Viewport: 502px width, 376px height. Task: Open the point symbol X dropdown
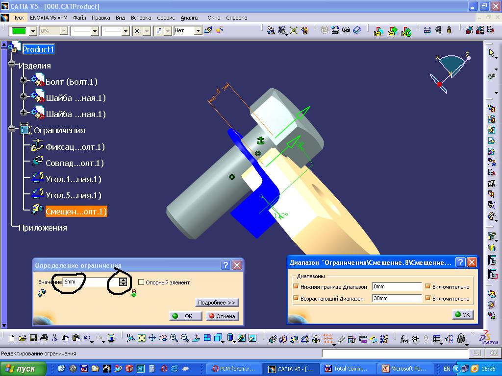tap(147, 31)
